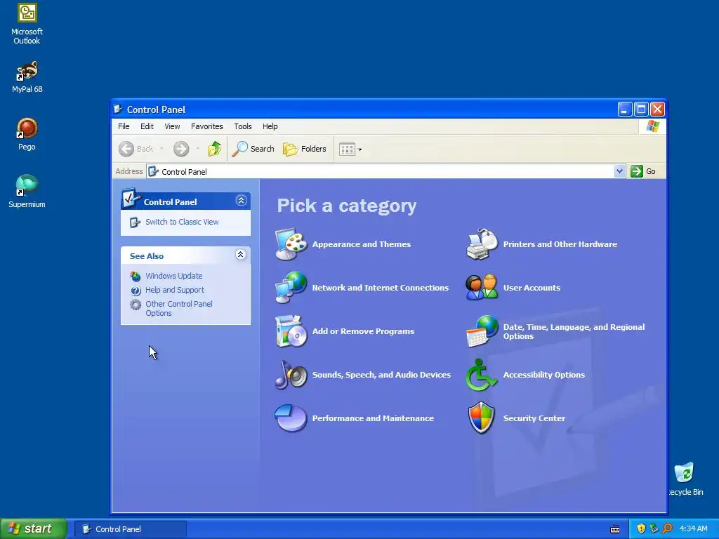The height and width of the screenshot is (539, 719).
Task: Open the Windows Update link
Action: pos(174,276)
